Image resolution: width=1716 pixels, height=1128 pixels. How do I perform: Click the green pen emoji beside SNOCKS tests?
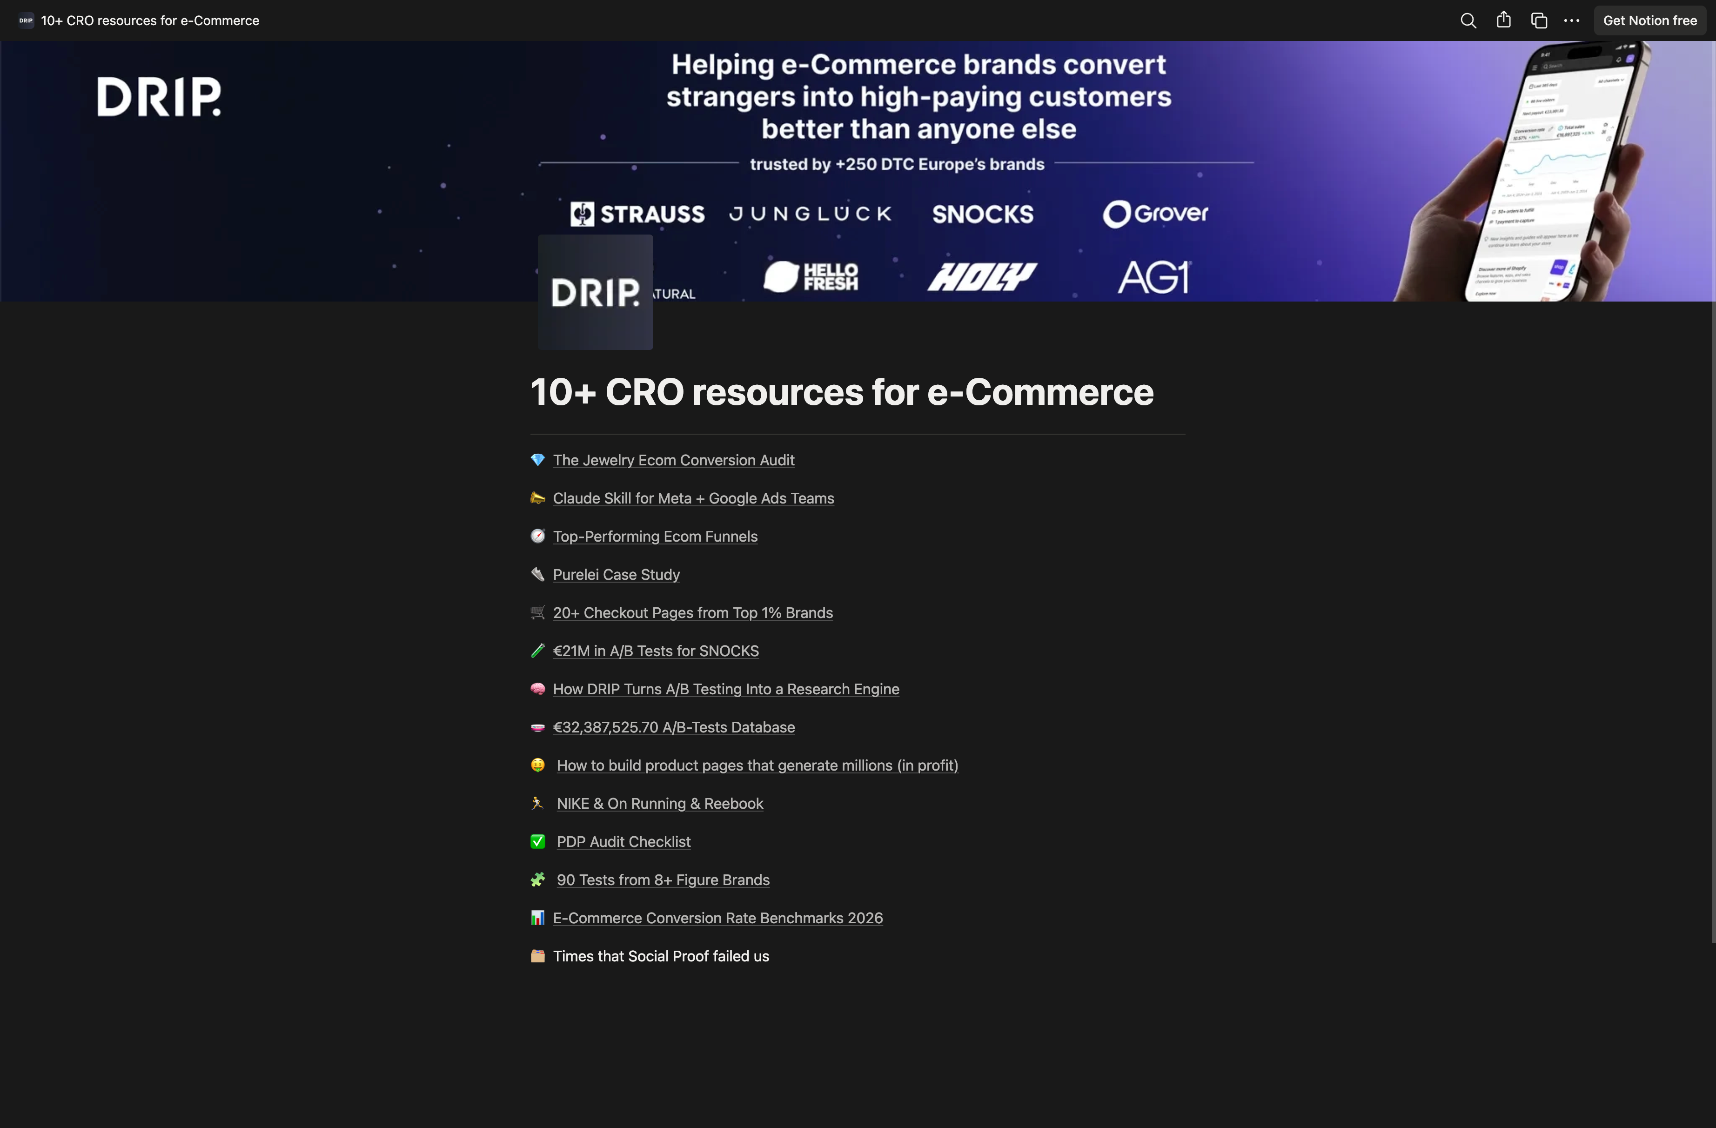[538, 651]
